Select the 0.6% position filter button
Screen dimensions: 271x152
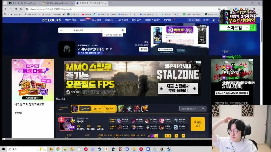[97, 109]
